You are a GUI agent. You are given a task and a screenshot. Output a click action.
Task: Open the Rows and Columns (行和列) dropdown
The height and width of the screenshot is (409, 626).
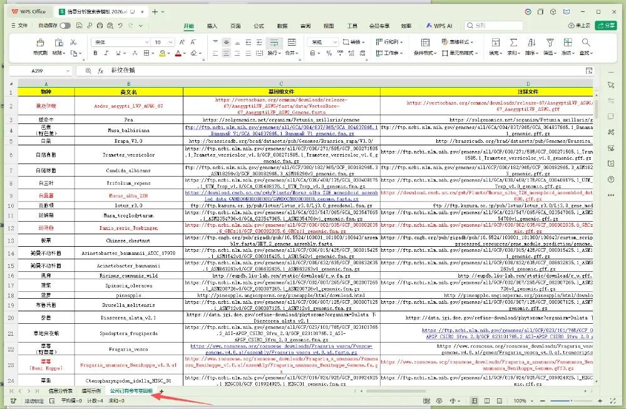[389, 41]
